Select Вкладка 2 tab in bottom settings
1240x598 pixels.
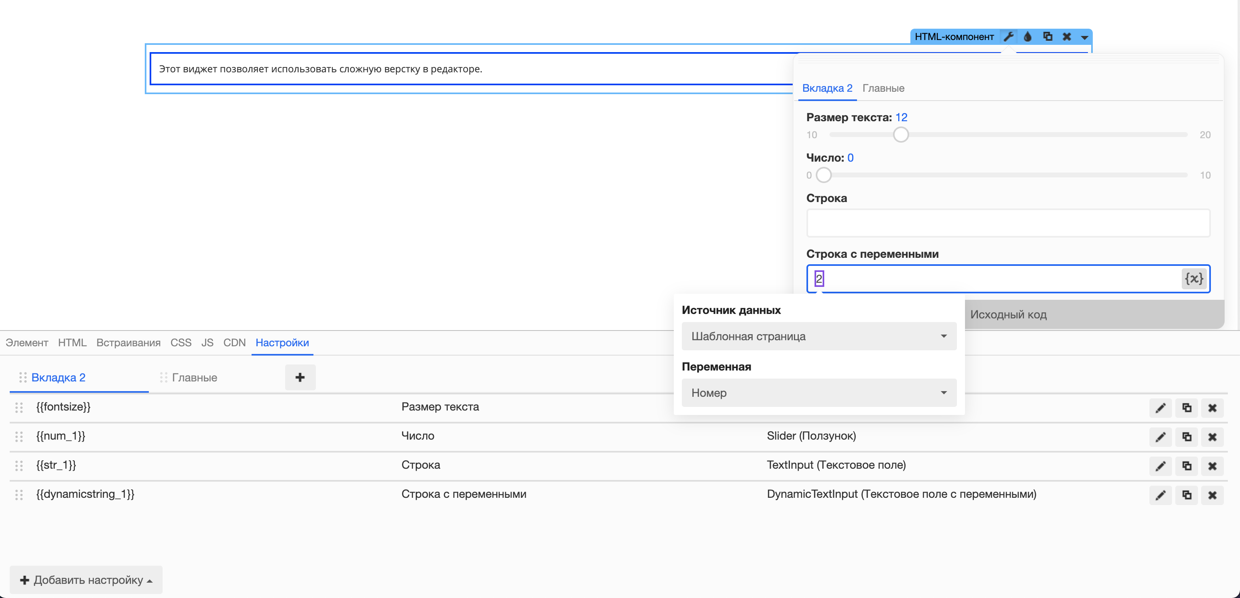[58, 378]
